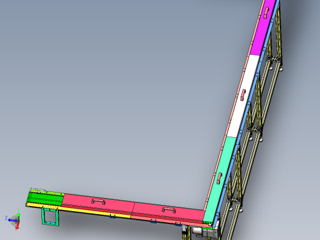Image resolution: width=320 pixels, height=240 pixels.
Task: Select the right red horizontal cover panel
Action: tap(169, 212)
